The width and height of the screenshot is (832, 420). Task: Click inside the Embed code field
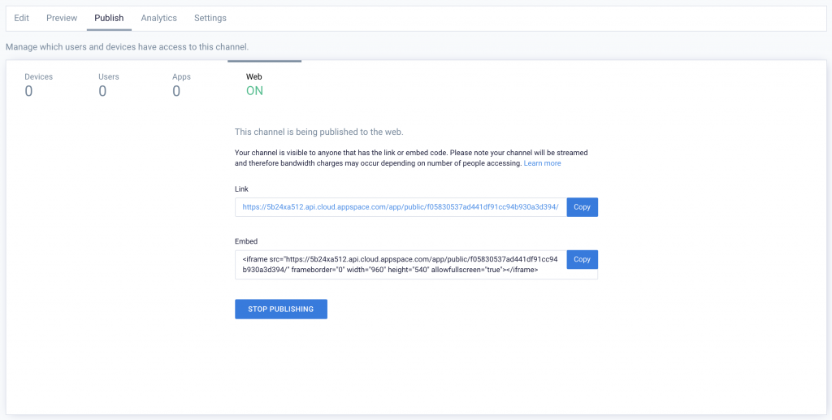(x=401, y=265)
